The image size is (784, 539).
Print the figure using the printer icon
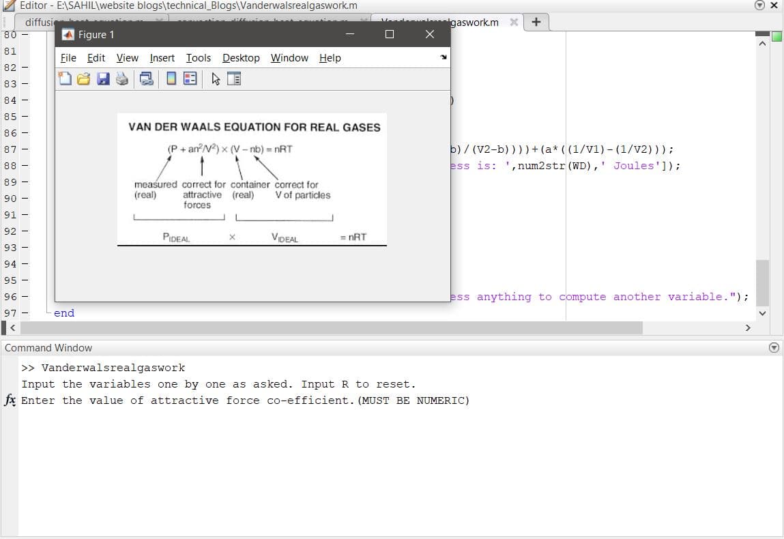pos(122,79)
